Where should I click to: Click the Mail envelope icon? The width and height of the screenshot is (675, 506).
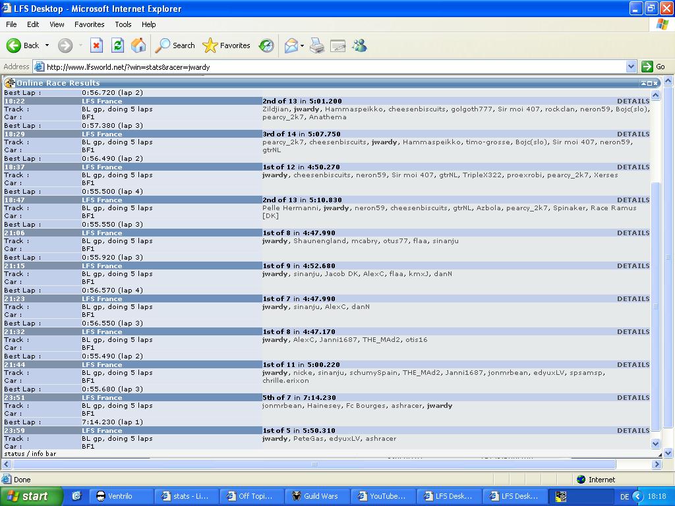click(x=291, y=45)
